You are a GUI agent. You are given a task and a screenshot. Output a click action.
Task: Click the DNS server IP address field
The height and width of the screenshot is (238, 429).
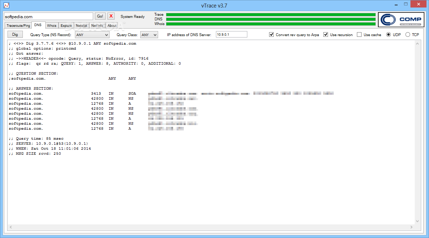232,35
